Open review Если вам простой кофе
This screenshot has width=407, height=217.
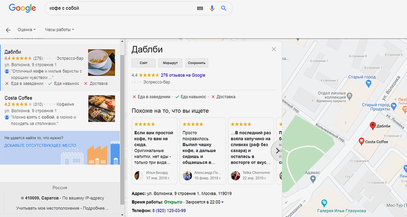click(154, 151)
